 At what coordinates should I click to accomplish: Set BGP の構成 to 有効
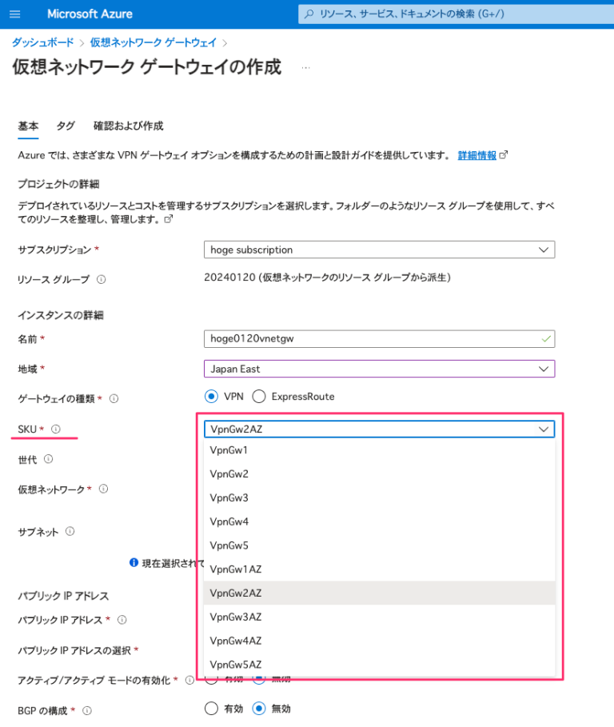211,709
